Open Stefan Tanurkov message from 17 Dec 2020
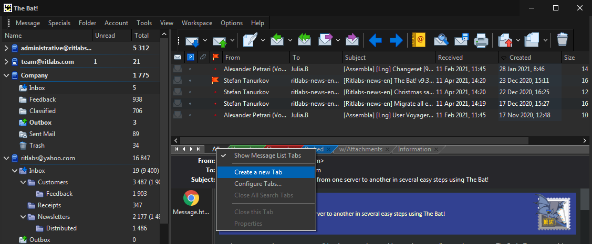Viewport: 592px width, 244px height. 381,104
